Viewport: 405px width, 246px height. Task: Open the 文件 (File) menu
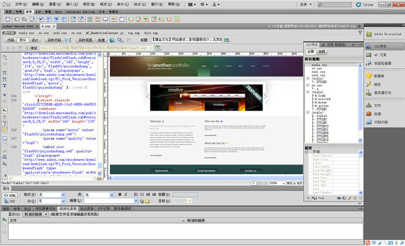click(21, 4)
